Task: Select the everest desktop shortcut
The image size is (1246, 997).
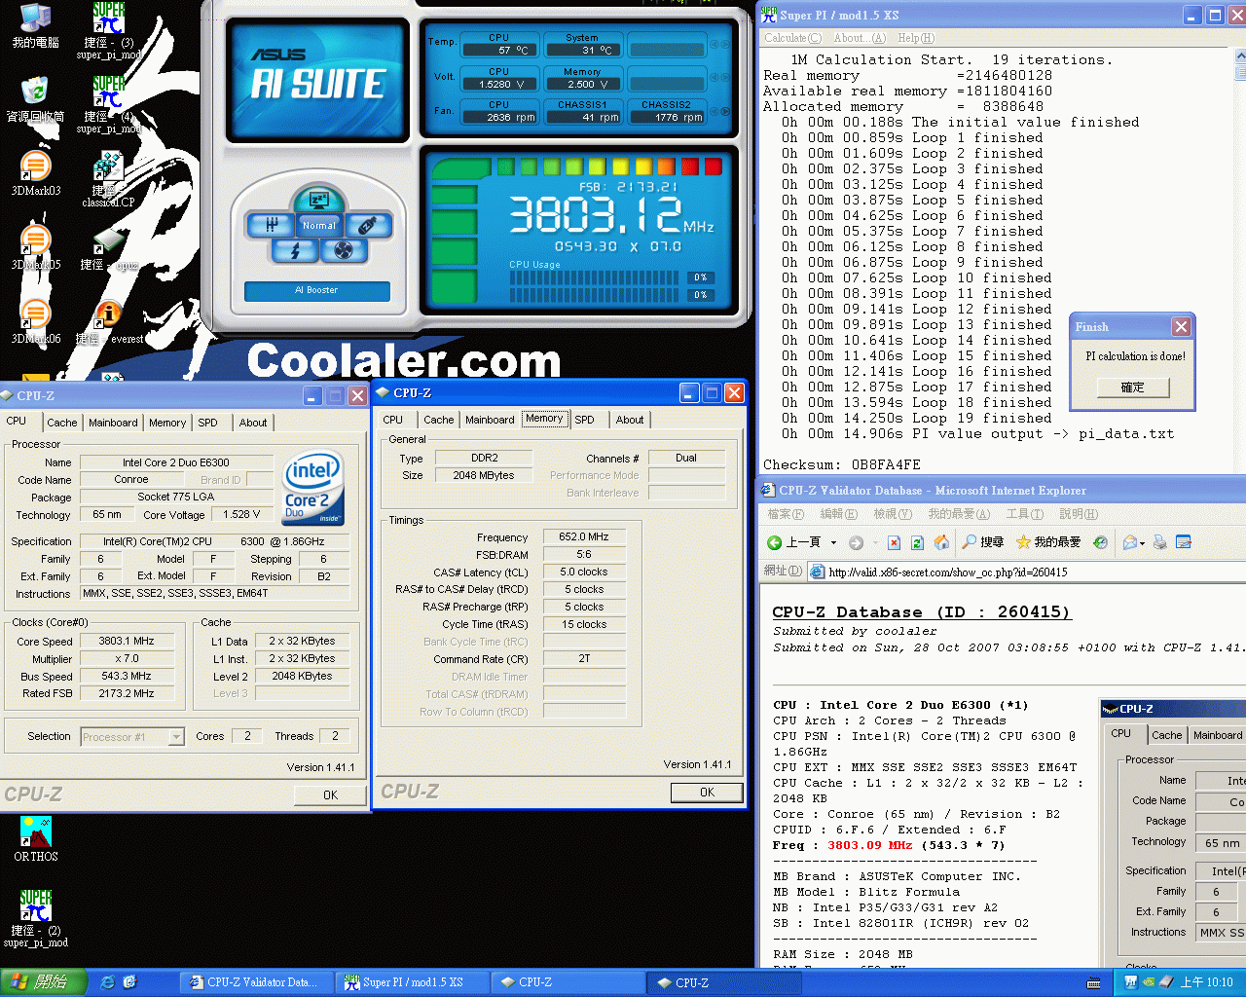Action: (x=109, y=321)
